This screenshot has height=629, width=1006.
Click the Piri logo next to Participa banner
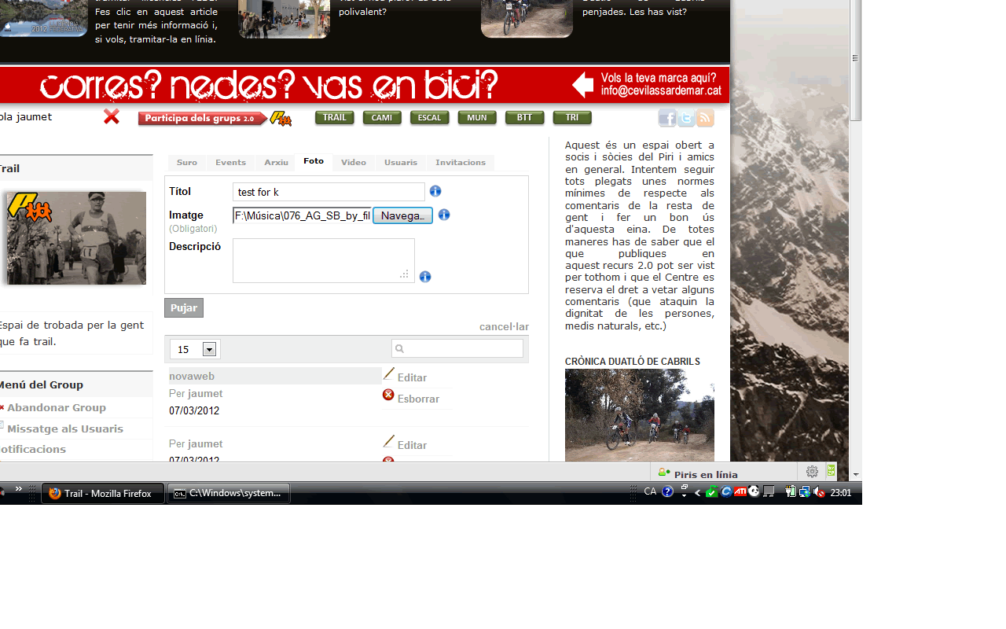pos(281,119)
